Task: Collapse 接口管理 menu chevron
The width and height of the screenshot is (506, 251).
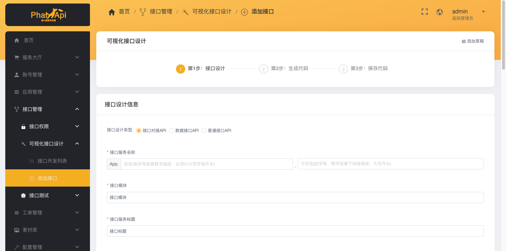Action: [77, 109]
